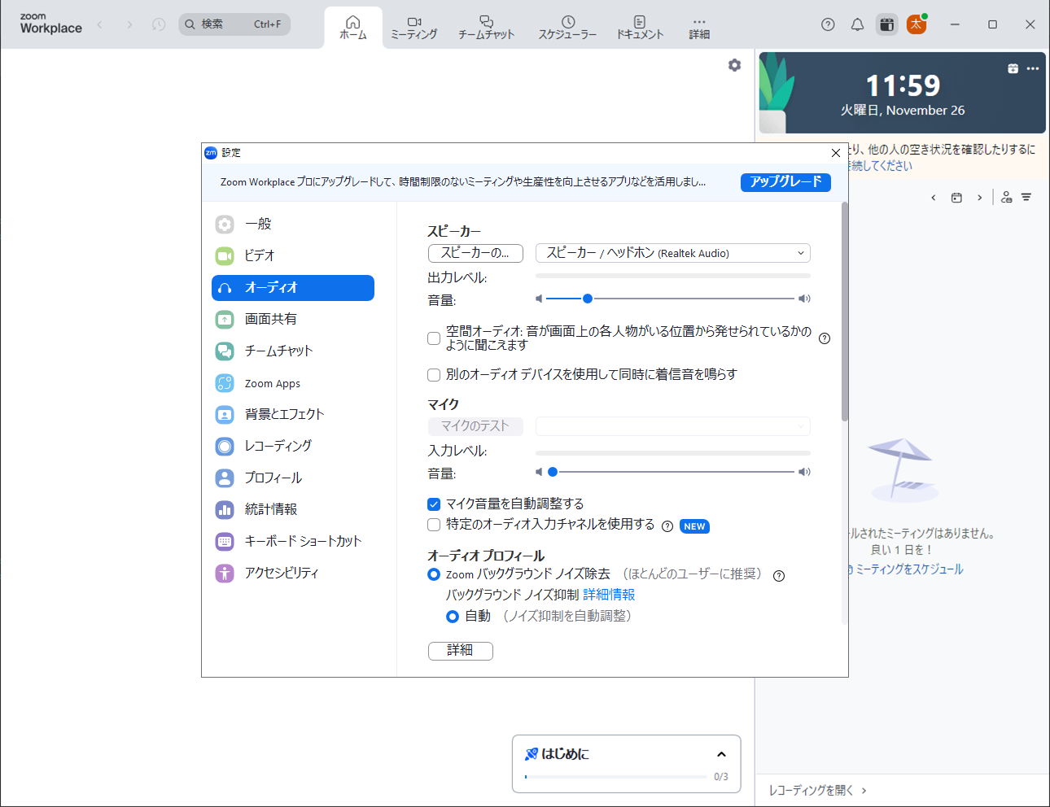The height and width of the screenshot is (807, 1050).
Task: Open 背景とエフェクト settings icon
Action: [x=225, y=415]
